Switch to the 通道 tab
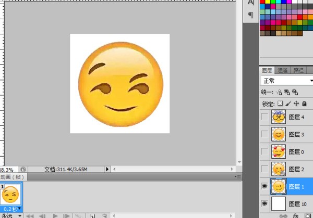Screen dimensions: 313x218 pos(282,70)
